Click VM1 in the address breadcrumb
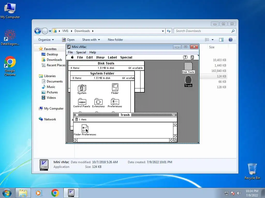This screenshot has width=265, height=198. click(65, 31)
